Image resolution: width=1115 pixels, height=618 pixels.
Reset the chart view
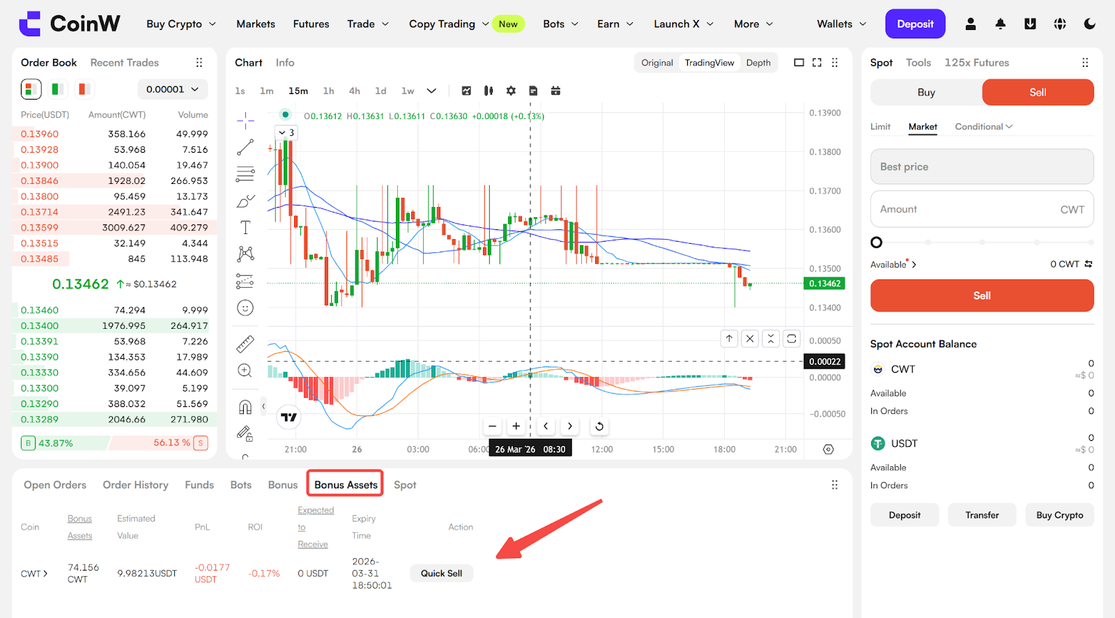point(599,426)
